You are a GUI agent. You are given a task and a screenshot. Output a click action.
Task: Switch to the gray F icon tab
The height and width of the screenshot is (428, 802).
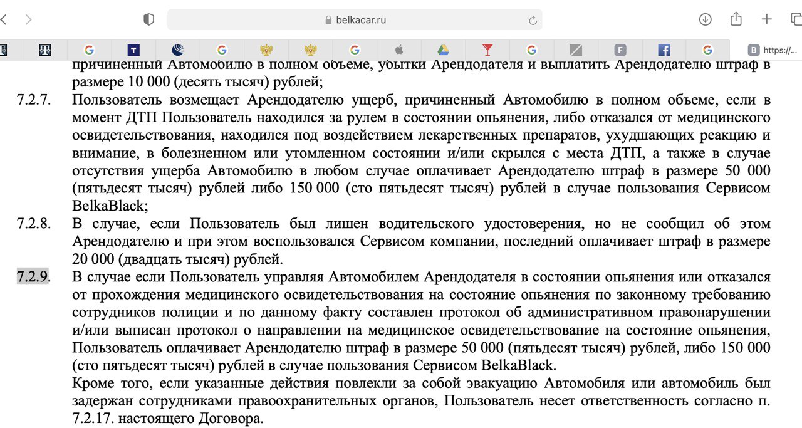pyautogui.click(x=620, y=50)
